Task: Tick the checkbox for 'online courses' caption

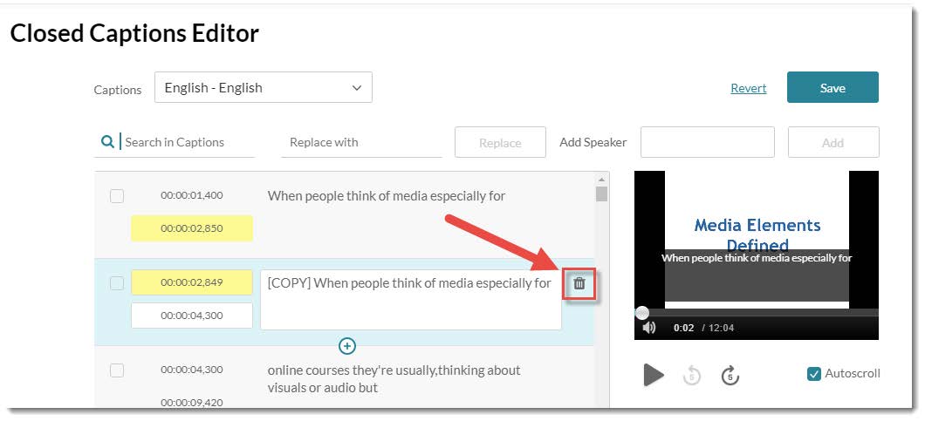Action: click(x=117, y=370)
